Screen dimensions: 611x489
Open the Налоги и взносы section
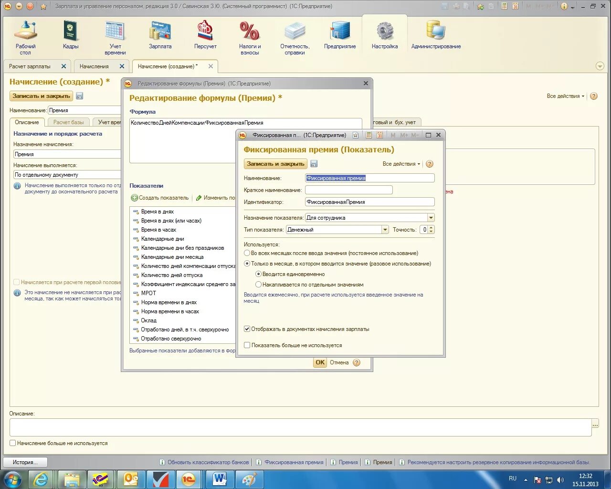[250, 38]
